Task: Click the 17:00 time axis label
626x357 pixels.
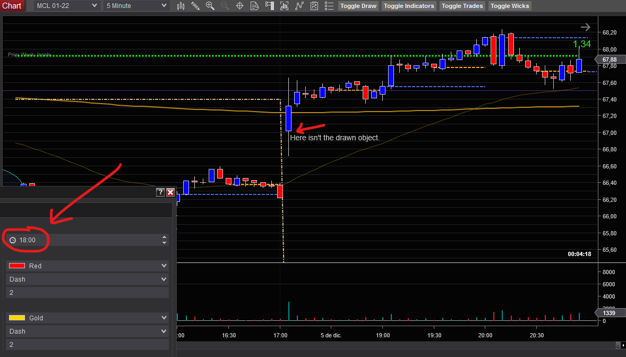Action: pyautogui.click(x=280, y=335)
